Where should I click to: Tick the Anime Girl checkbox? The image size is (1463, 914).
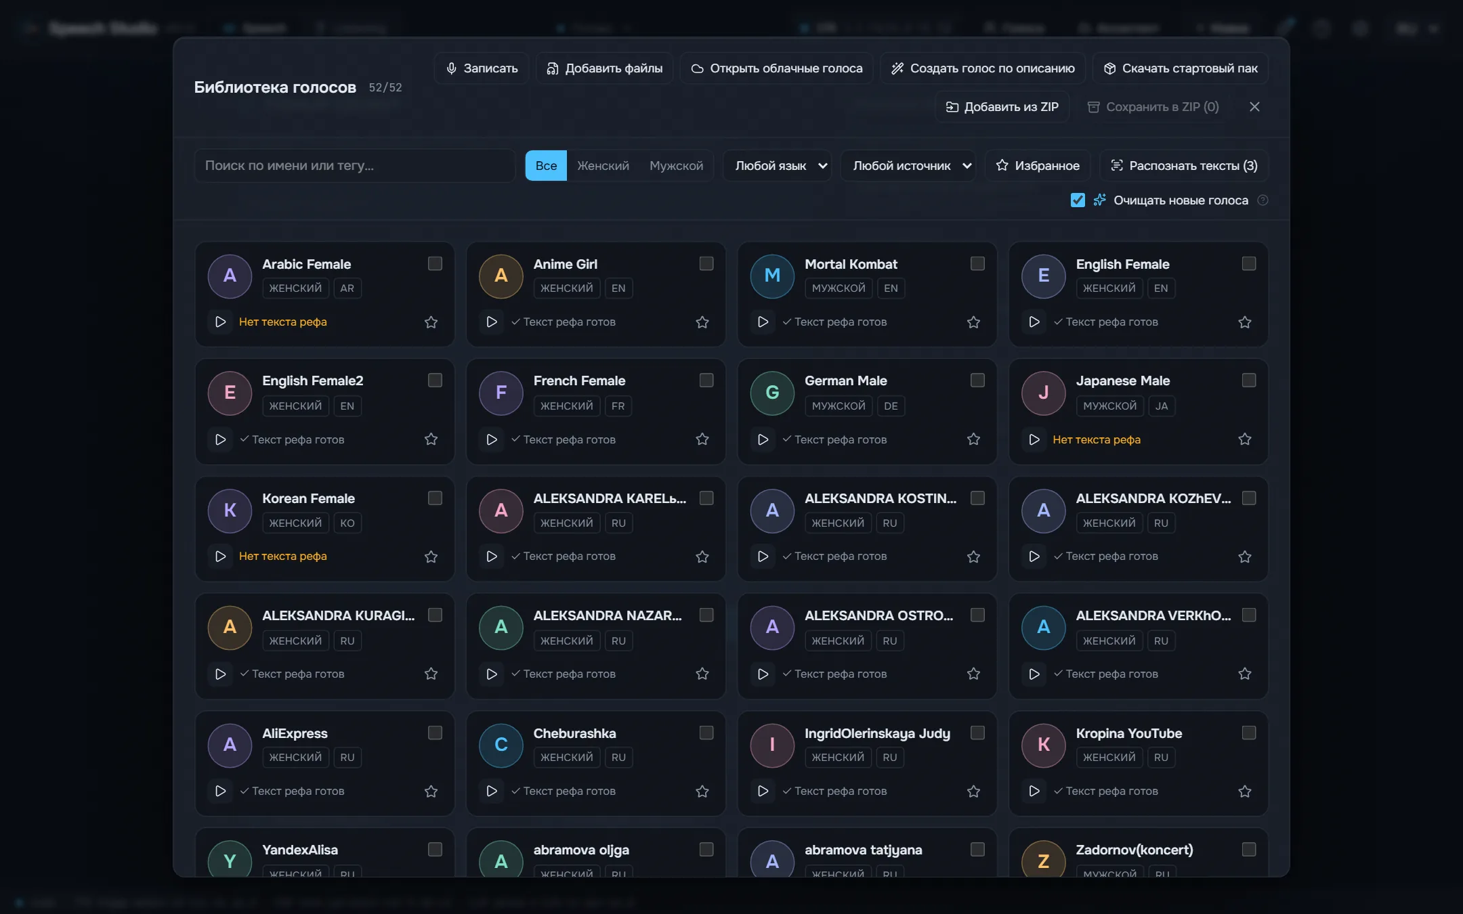pyautogui.click(x=706, y=263)
